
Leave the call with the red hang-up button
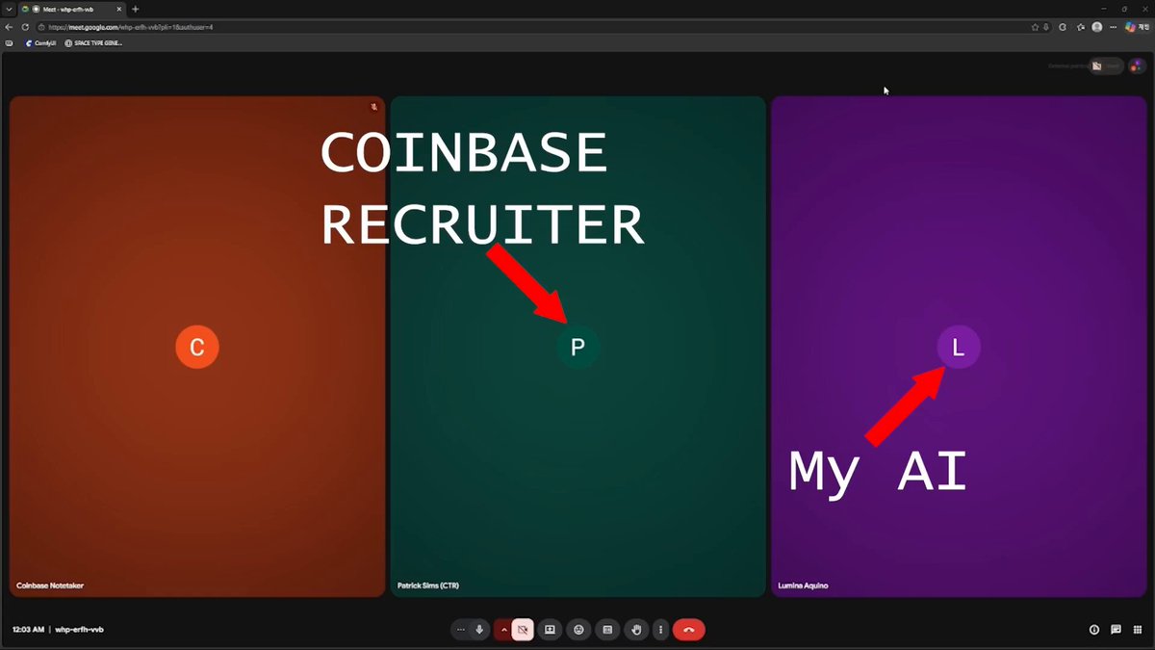coord(689,630)
